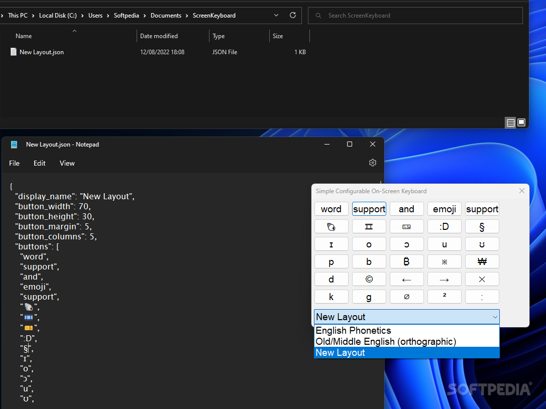Maximize the Notepad window

click(350, 144)
